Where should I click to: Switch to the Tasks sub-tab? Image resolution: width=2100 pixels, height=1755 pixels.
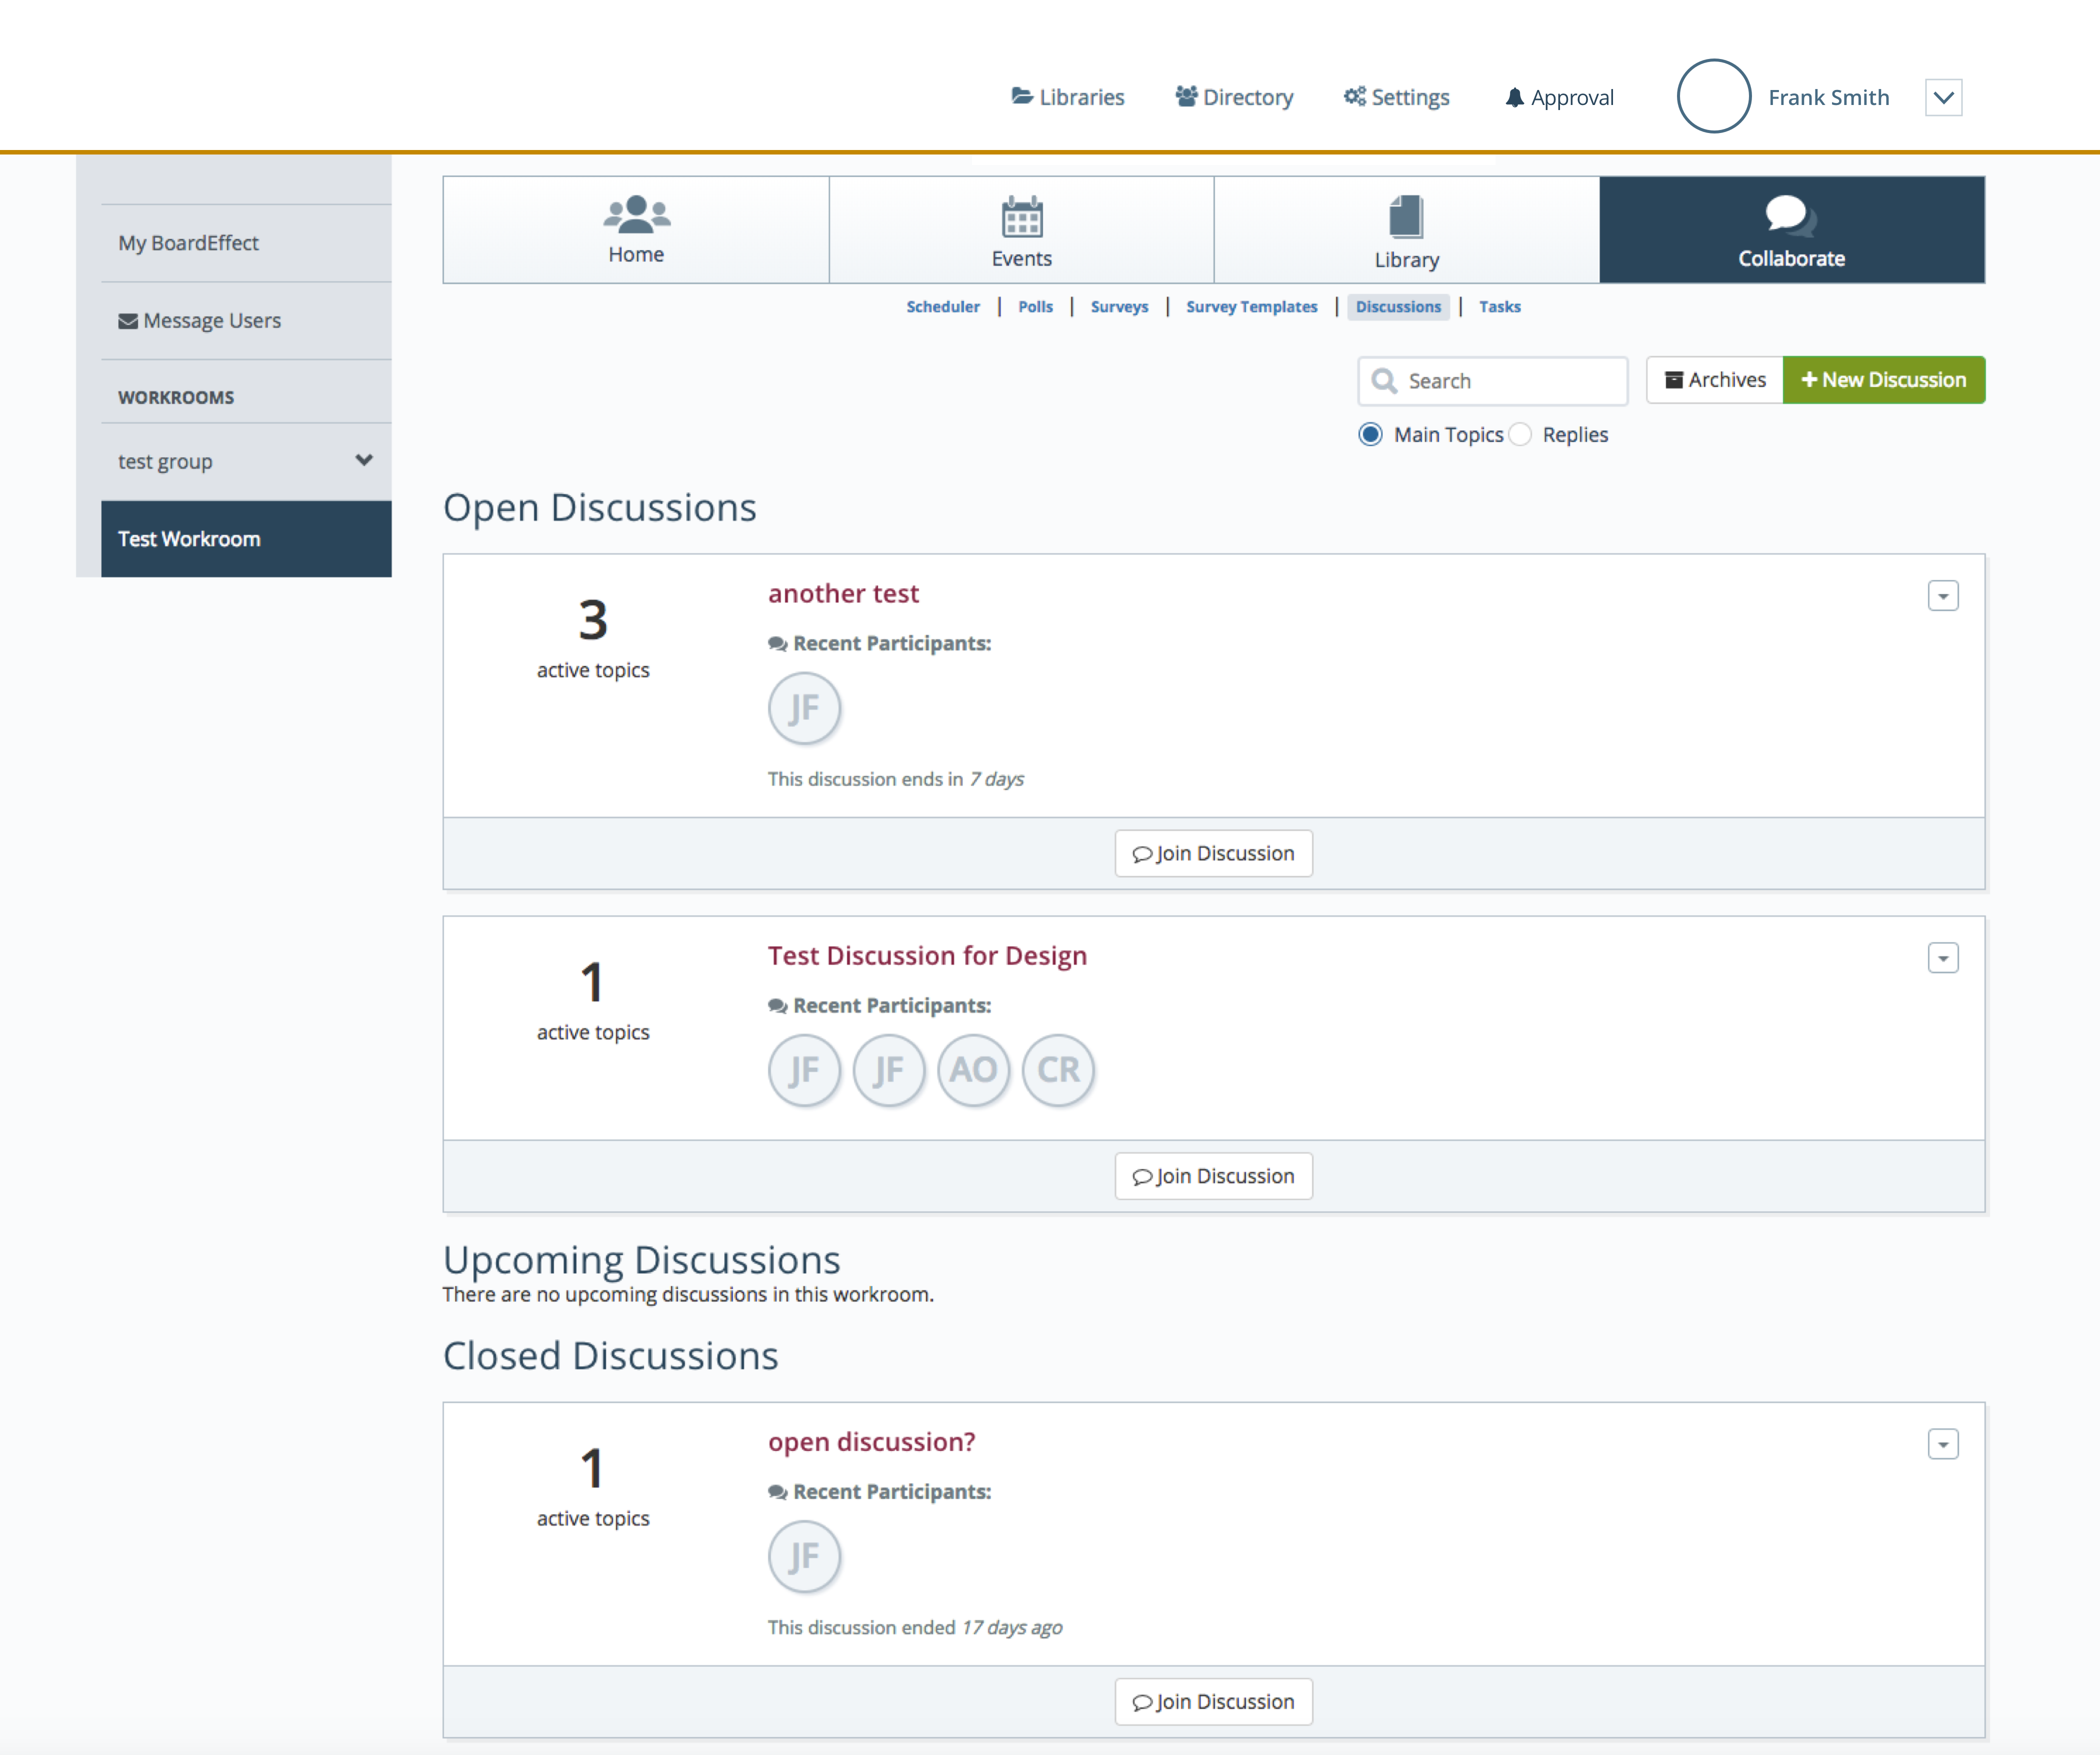[x=1499, y=306]
